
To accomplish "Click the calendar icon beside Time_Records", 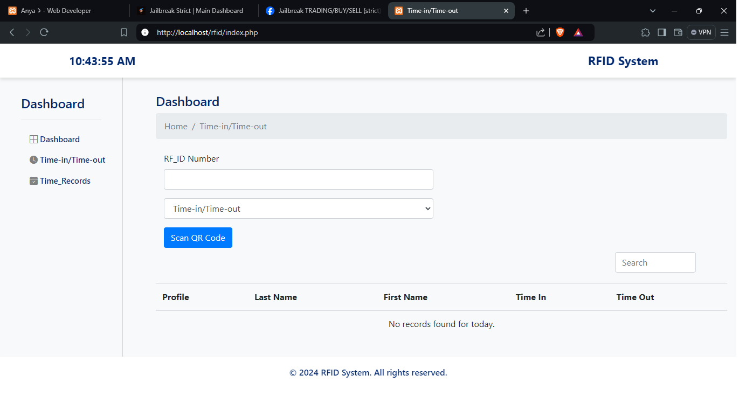I will [x=33, y=181].
